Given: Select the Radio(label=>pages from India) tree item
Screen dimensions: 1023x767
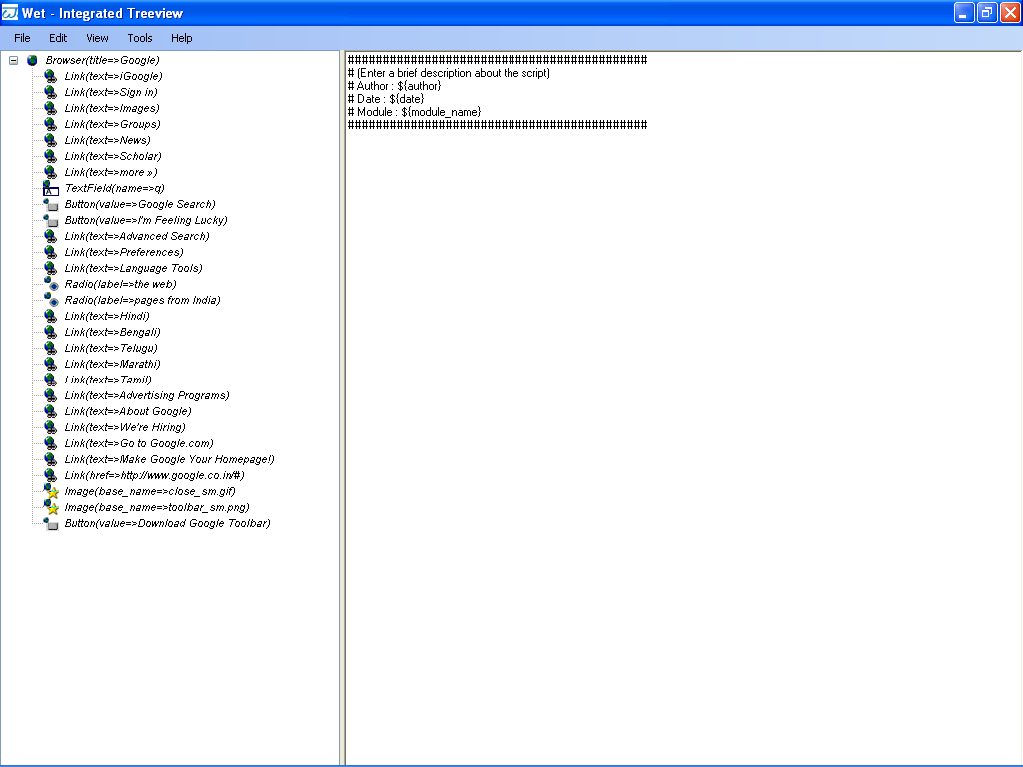Looking at the screenshot, I should click(143, 300).
